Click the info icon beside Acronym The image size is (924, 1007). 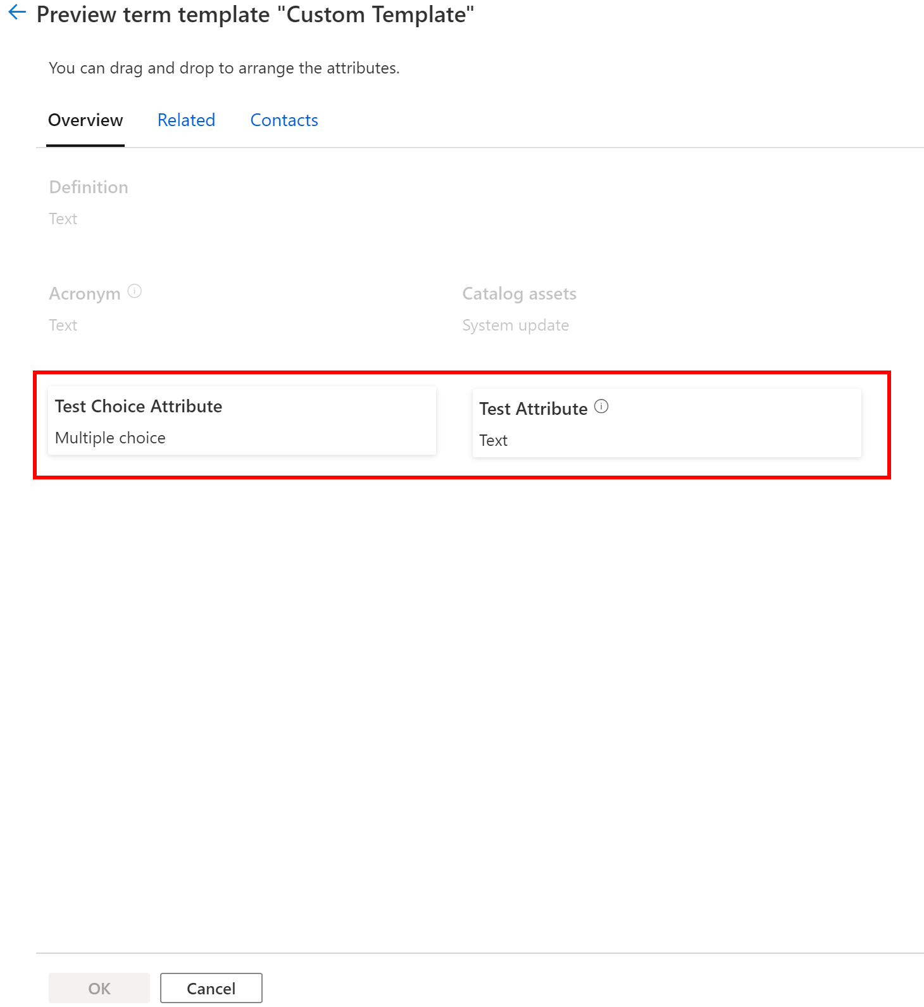(135, 291)
